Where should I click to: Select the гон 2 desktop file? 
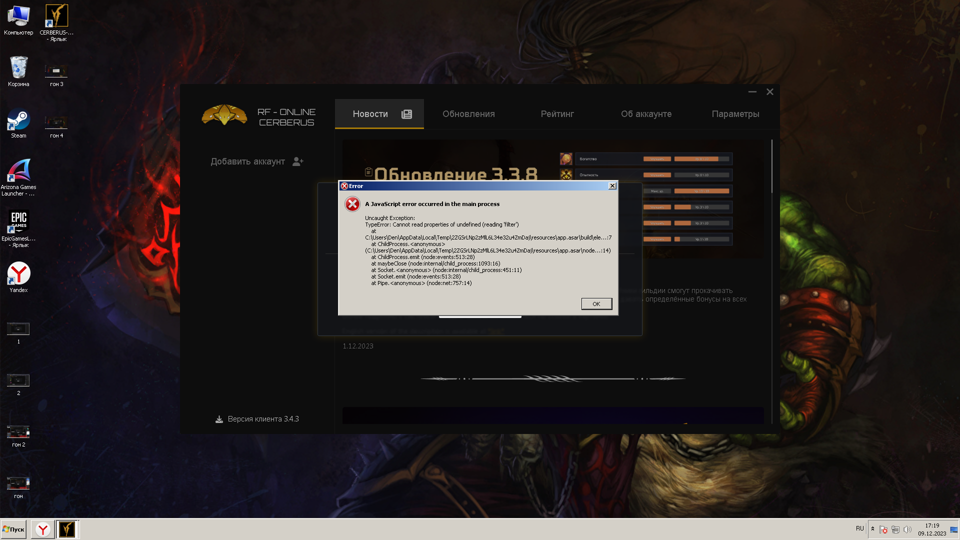click(x=18, y=436)
